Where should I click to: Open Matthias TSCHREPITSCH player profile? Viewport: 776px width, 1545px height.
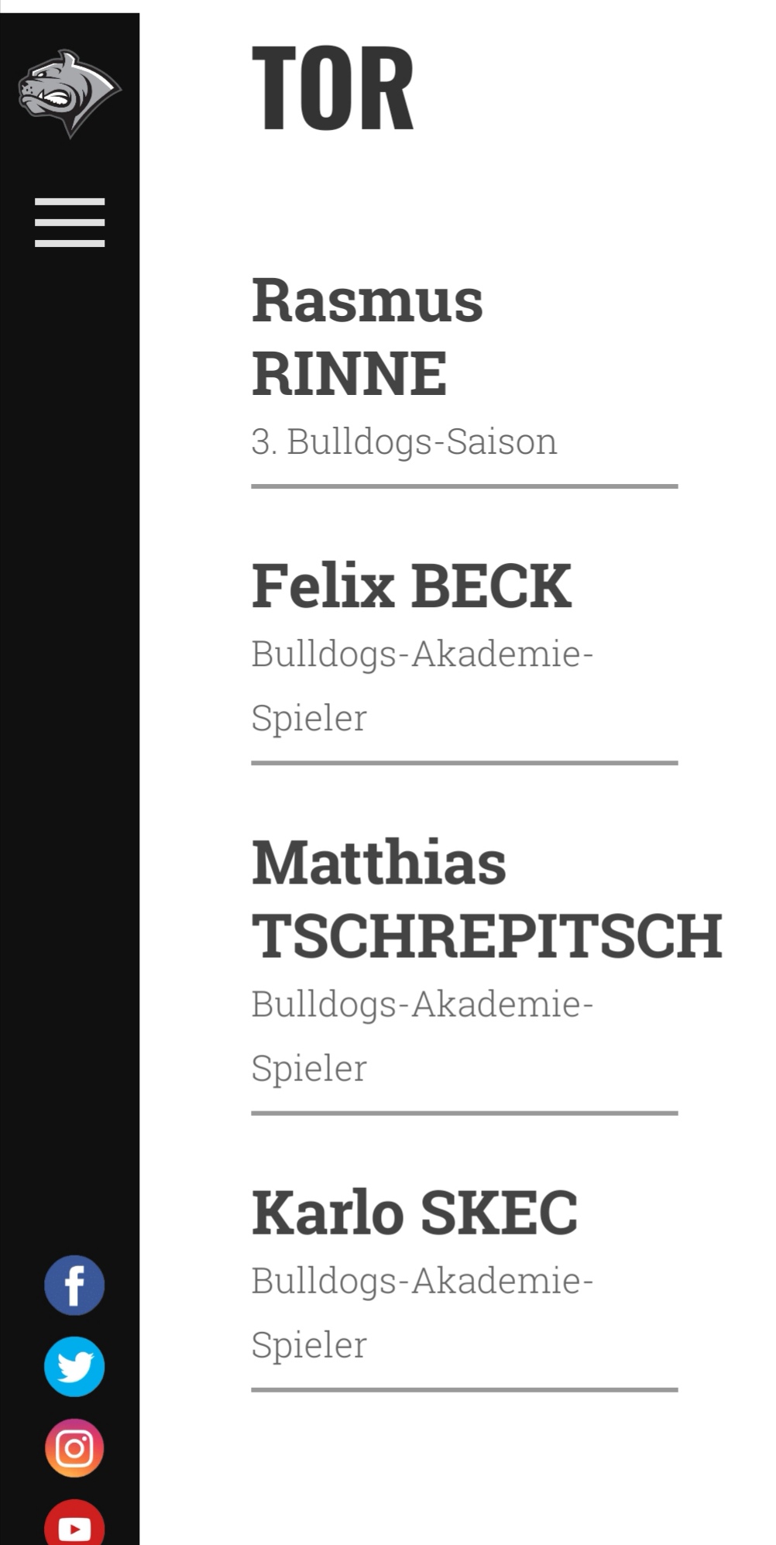(x=486, y=898)
